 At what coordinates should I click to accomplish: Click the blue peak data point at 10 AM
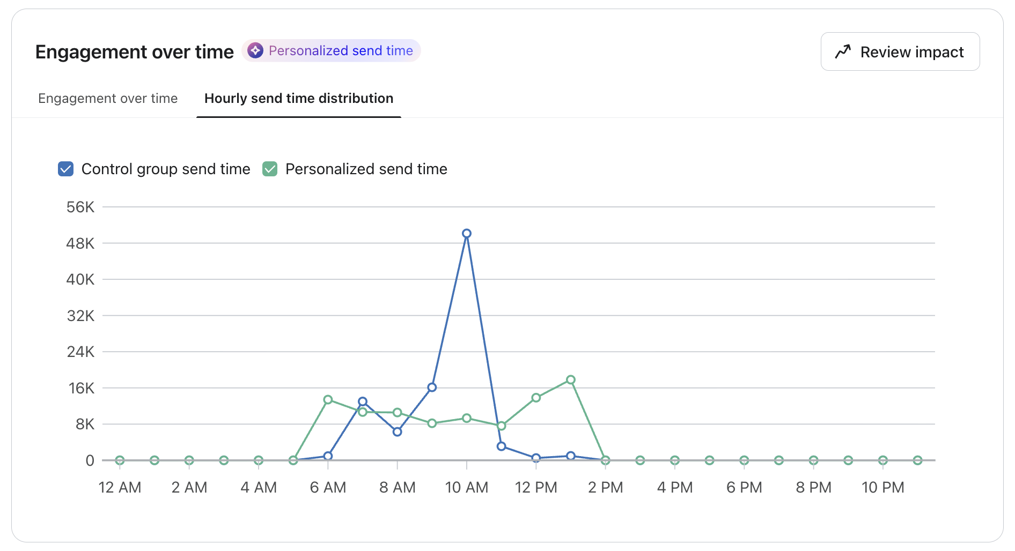coord(467,234)
